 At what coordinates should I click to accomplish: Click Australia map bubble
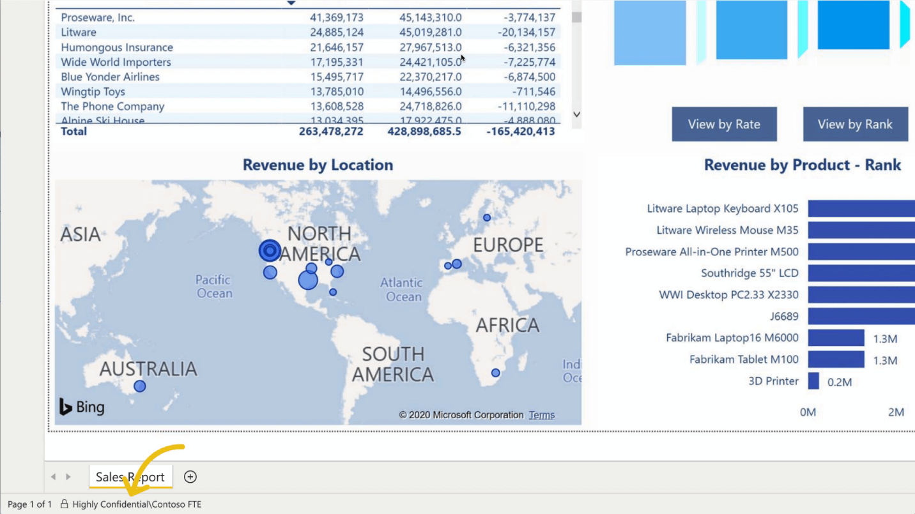pos(140,386)
